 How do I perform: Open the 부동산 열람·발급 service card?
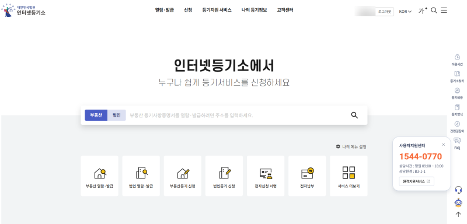pyautogui.click(x=99, y=176)
